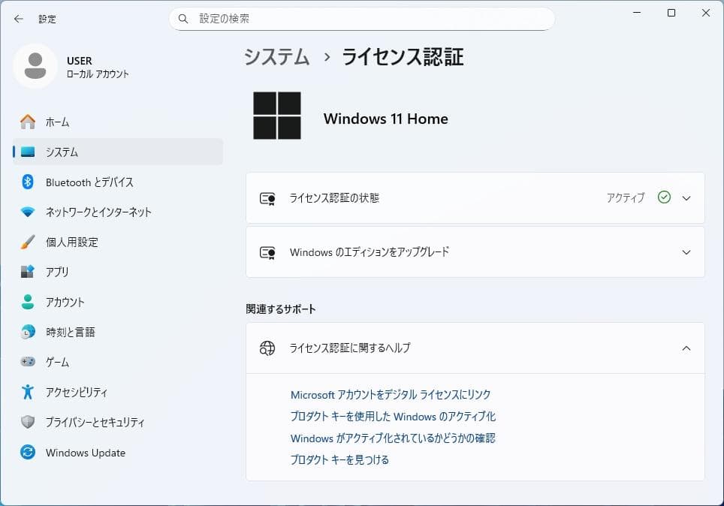Open 個人用設定 page
724x506 pixels.
[118, 242]
